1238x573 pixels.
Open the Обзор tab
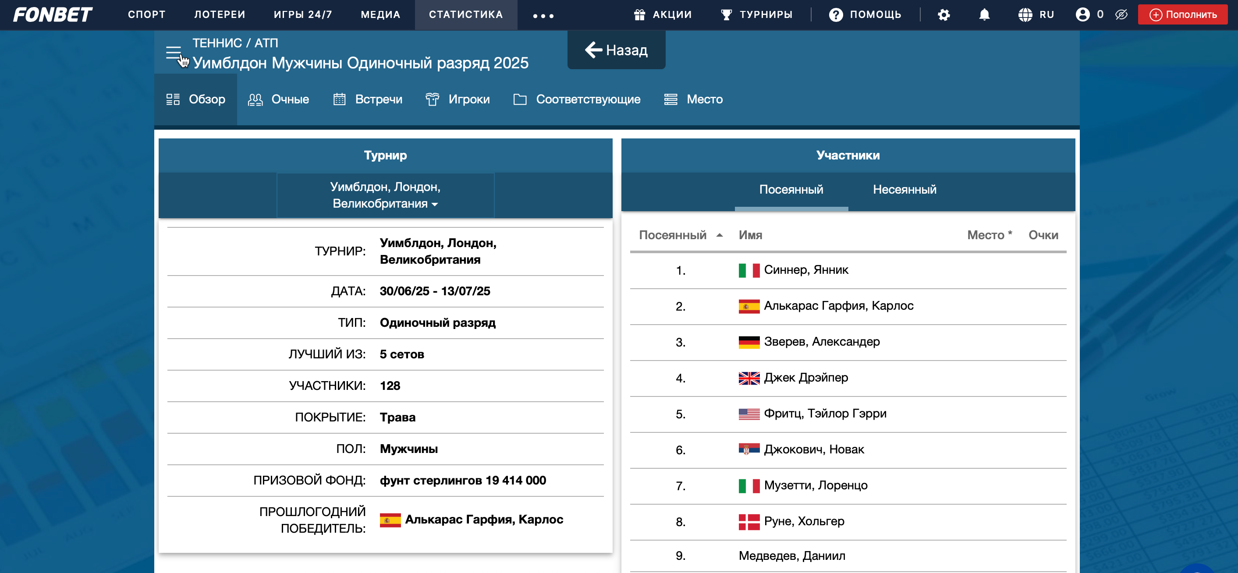(195, 99)
